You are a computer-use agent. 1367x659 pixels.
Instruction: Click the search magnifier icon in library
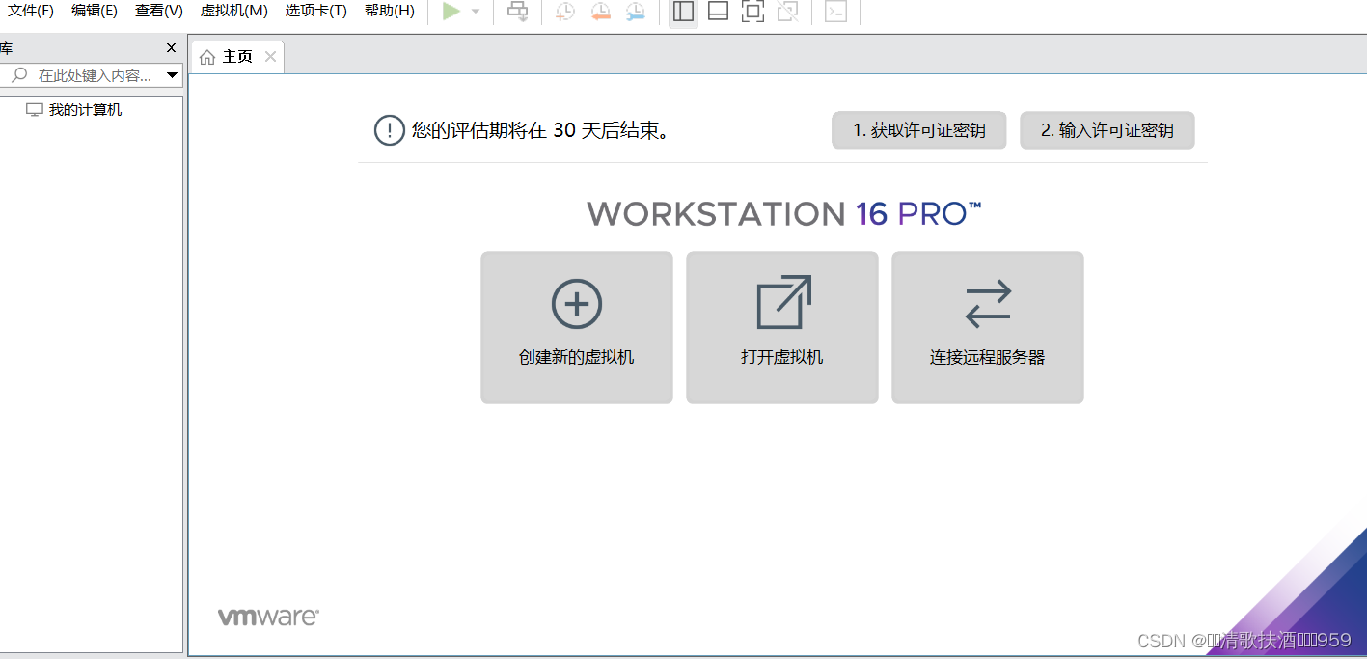(20, 75)
